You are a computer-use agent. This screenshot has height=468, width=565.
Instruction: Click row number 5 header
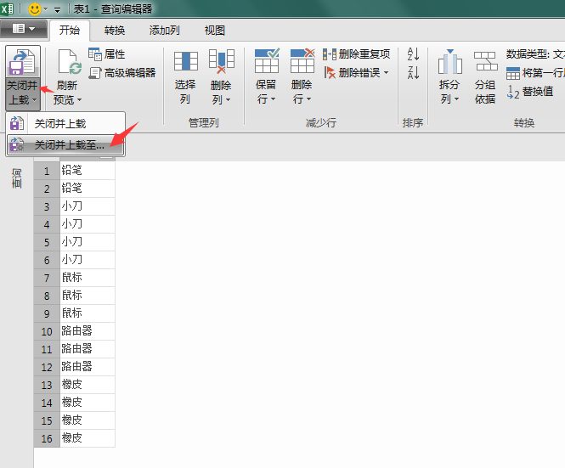click(47, 242)
